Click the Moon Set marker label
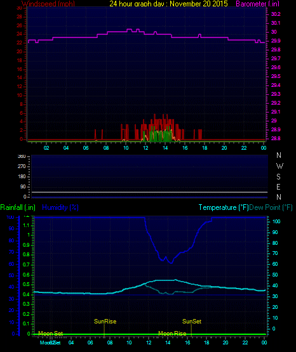 [x=51, y=334]
